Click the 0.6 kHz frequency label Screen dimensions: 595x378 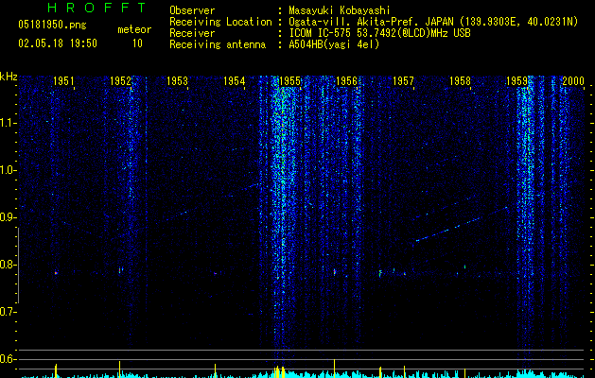(x=8, y=359)
